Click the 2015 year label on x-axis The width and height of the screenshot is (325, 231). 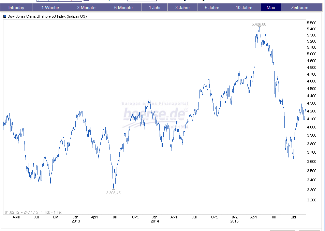pyautogui.click(x=234, y=221)
